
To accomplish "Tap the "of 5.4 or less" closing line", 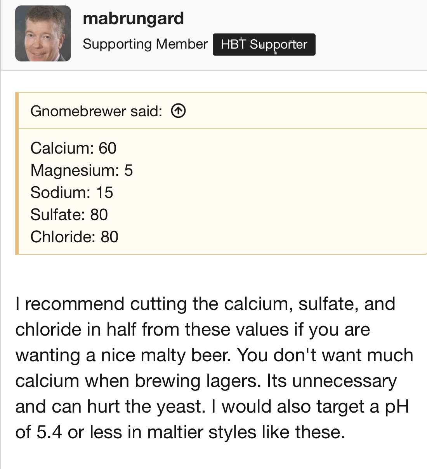I will click(x=180, y=432).
